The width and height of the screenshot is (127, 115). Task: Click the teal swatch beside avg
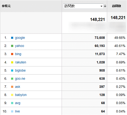pos(12,103)
